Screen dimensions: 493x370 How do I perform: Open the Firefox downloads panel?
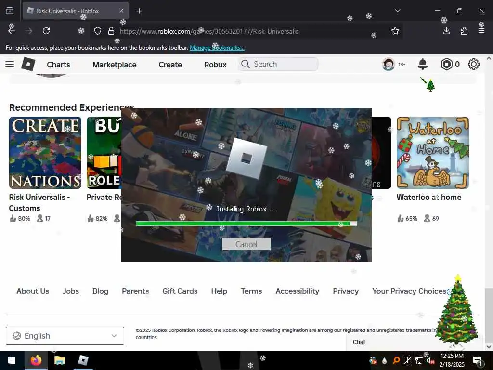coord(446,31)
